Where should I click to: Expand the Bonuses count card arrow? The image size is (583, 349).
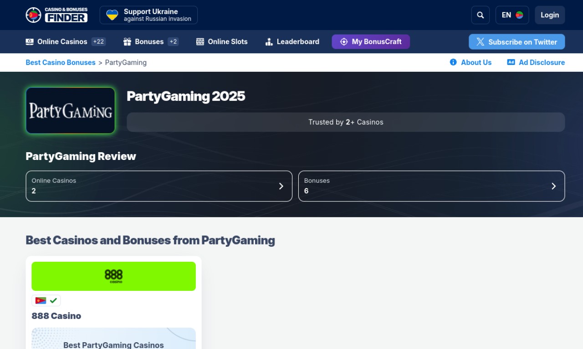click(x=553, y=186)
